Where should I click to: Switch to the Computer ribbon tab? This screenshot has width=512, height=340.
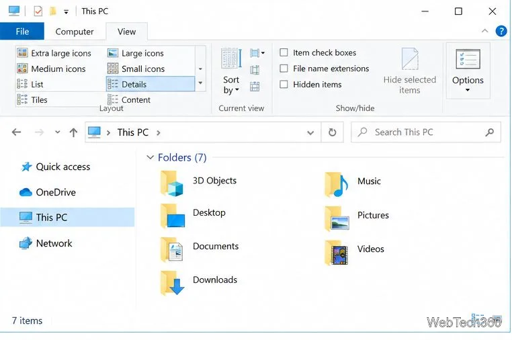pyautogui.click(x=75, y=32)
